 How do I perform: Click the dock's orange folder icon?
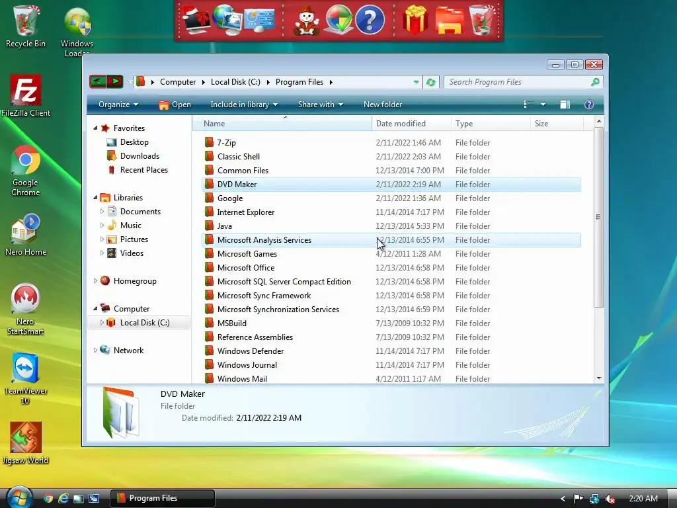[x=450, y=20]
